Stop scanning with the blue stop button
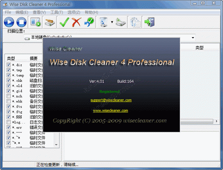 click(21, 22)
